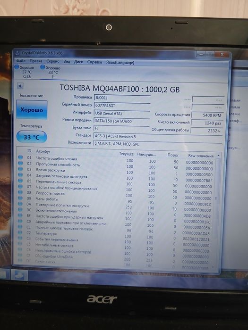
Task: Select the Запуски/остановки шпинделя row
Action: pyautogui.click(x=116, y=177)
